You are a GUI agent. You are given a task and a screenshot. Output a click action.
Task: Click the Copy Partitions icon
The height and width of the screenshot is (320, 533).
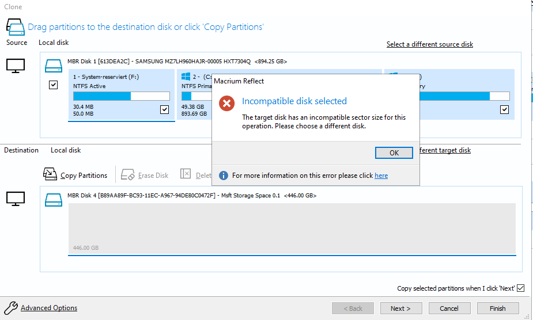point(50,174)
